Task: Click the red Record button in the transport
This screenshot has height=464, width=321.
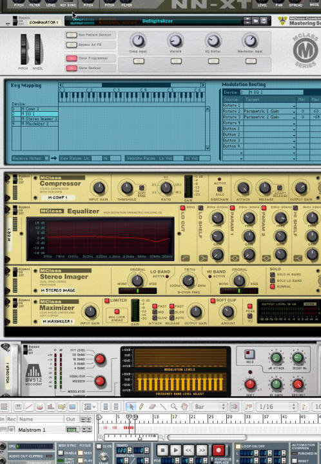Action: click(x=219, y=450)
